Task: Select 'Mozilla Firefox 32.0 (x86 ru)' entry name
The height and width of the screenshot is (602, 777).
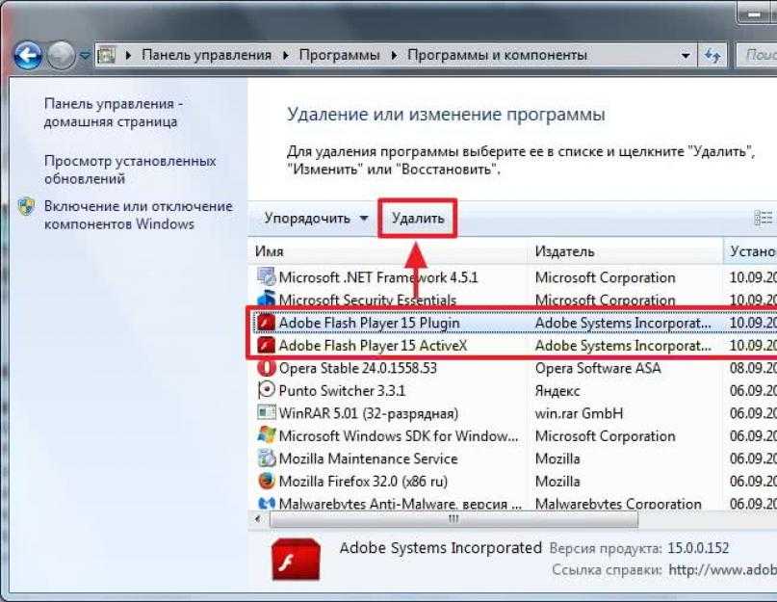Action: click(363, 481)
